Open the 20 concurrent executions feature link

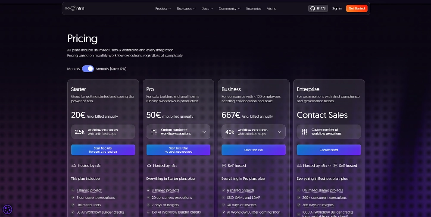pos(172,198)
